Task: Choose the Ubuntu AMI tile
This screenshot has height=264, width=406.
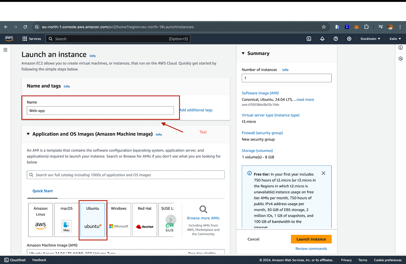Action: (93, 220)
